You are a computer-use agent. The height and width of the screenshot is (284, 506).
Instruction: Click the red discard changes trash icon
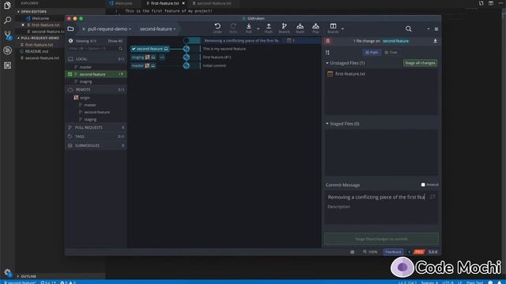click(x=328, y=41)
